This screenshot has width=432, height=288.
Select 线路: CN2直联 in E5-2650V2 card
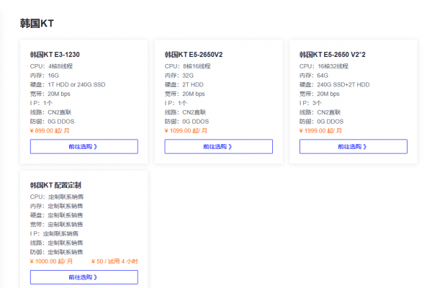186,112
